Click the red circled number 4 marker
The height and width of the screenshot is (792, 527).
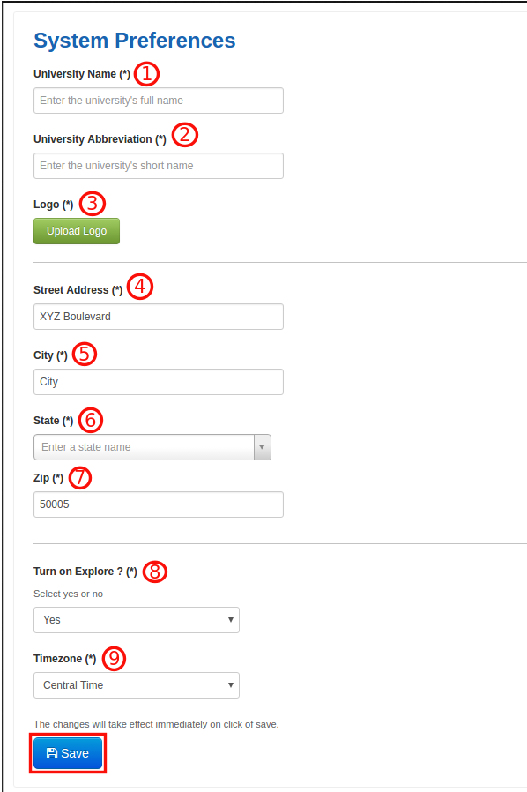tap(140, 287)
